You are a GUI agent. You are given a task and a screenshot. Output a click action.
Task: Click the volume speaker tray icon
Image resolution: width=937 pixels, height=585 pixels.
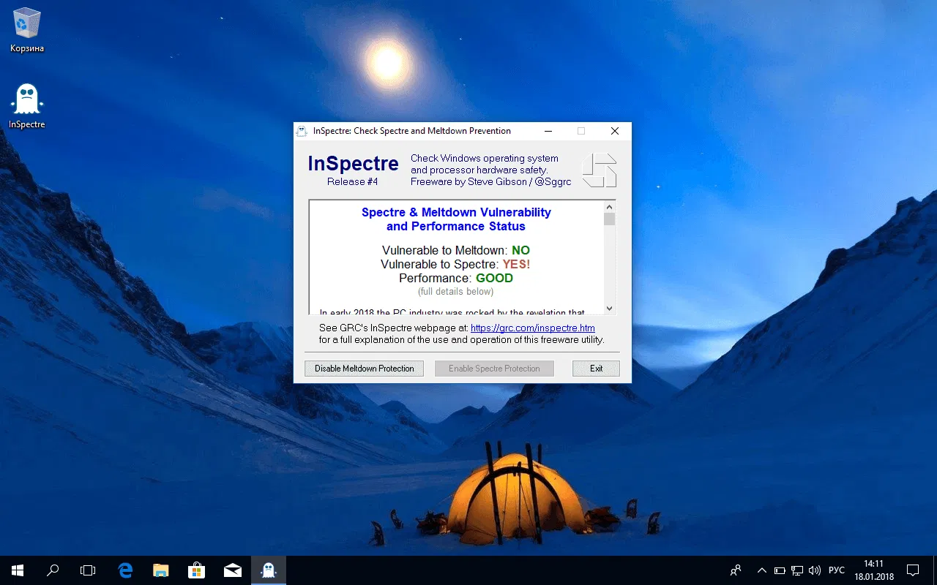click(x=815, y=570)
